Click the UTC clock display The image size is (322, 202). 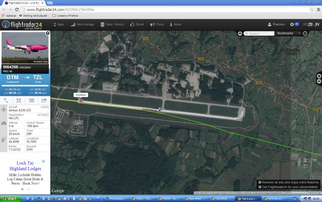point(311,24)
